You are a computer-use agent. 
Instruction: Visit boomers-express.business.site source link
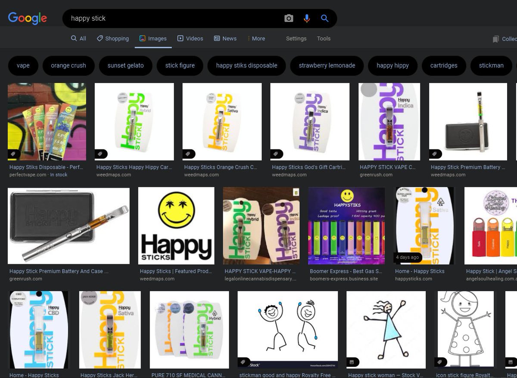pos(344,279)
